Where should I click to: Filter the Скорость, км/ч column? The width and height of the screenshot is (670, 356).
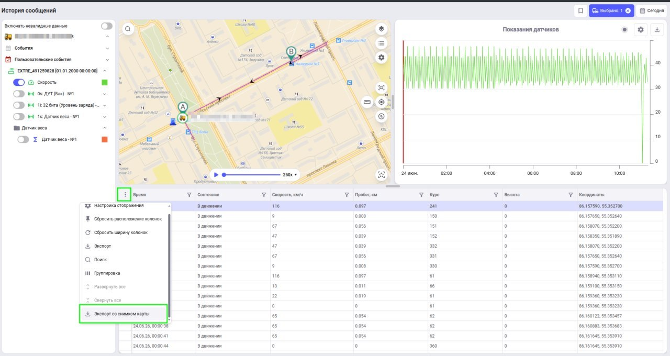tap(347, 195)
